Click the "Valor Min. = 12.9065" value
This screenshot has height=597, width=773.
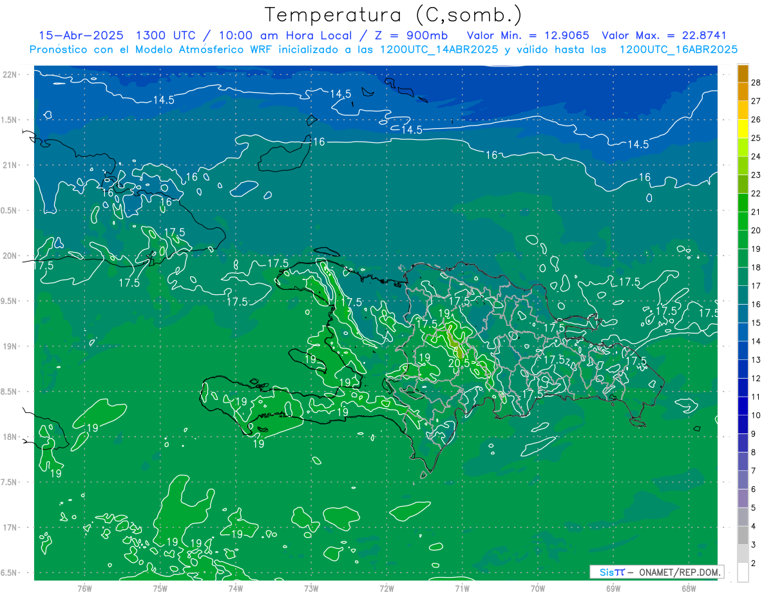[528, 35]
